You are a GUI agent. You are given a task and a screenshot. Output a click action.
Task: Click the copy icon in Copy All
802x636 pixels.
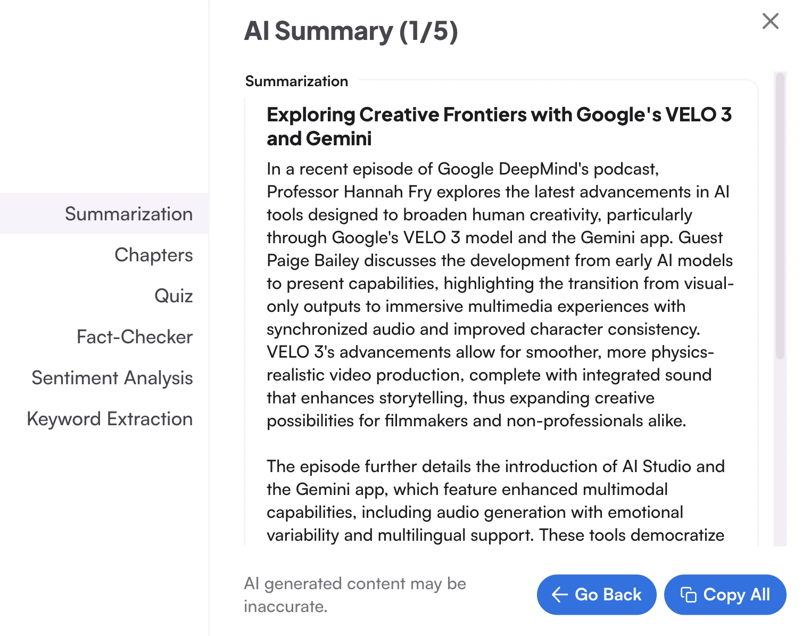(x=688, y=594)
